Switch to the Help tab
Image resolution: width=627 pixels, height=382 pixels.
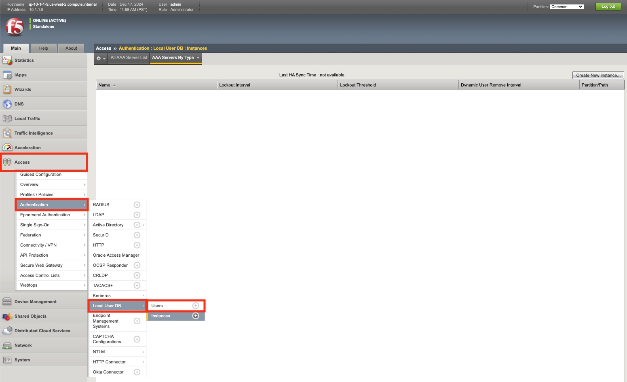click(x=44, y=48)
